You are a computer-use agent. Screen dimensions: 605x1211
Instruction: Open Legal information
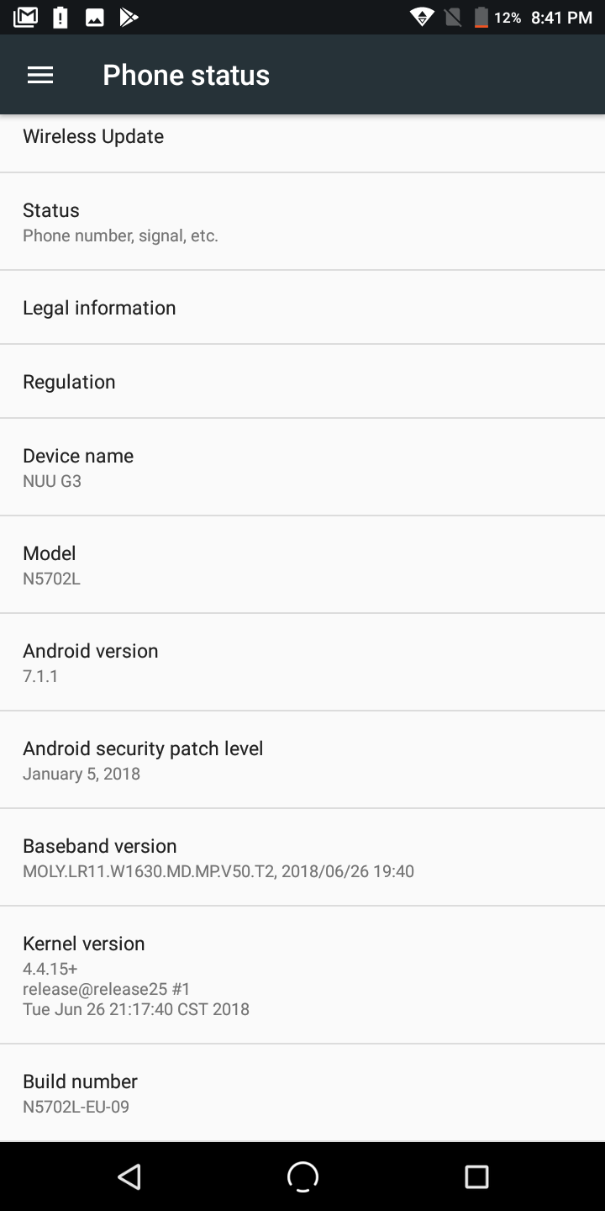click(302, 308)
